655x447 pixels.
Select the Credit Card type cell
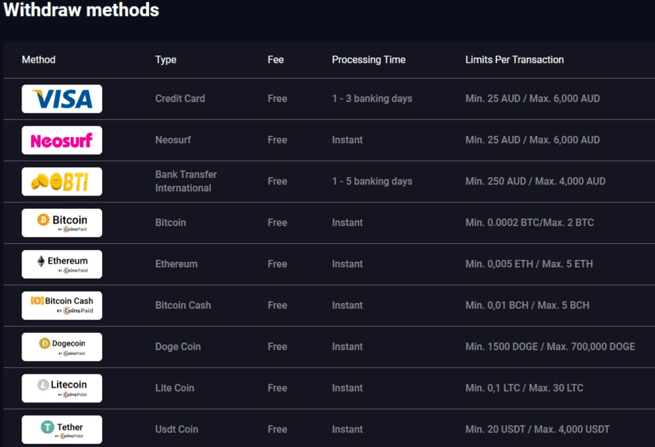[180, 99]
